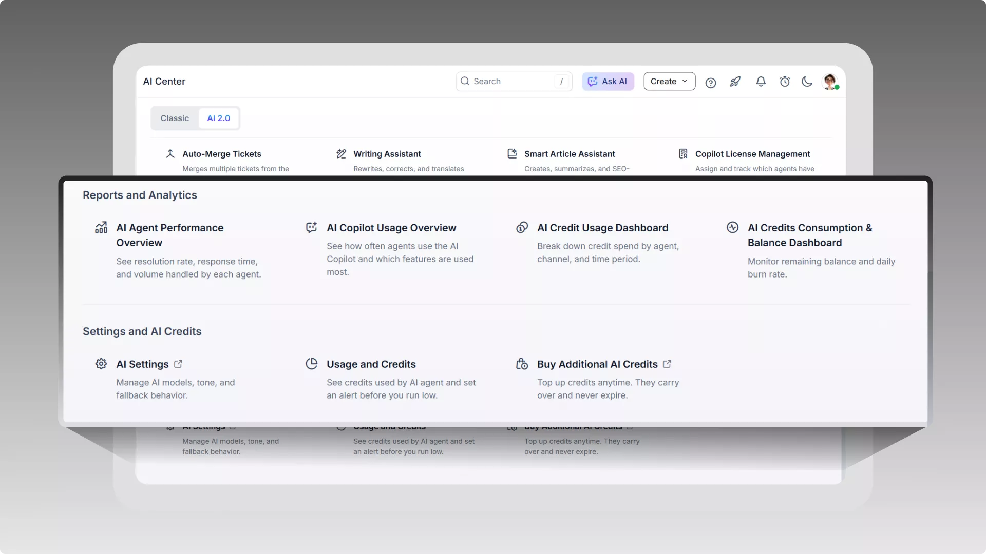This screenshot has height=554, width=986.
Task: Click the Writing Assistant pencil icon
Action: coord(341,153)
